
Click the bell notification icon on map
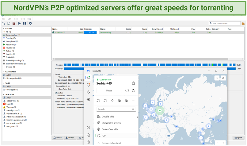click(223, 78)
